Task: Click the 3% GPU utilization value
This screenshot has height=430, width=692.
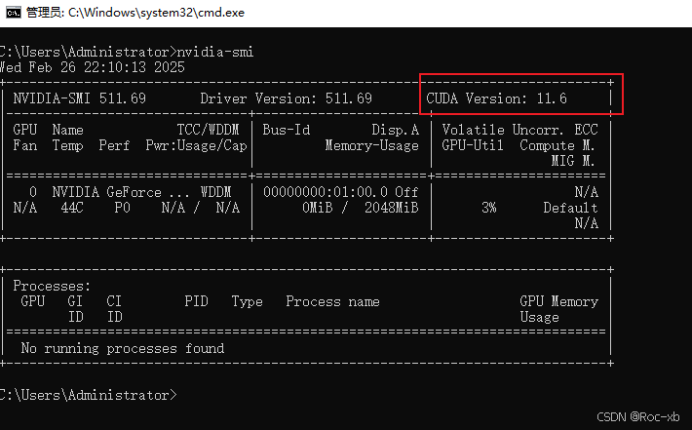Action: (x=489, y=208)
